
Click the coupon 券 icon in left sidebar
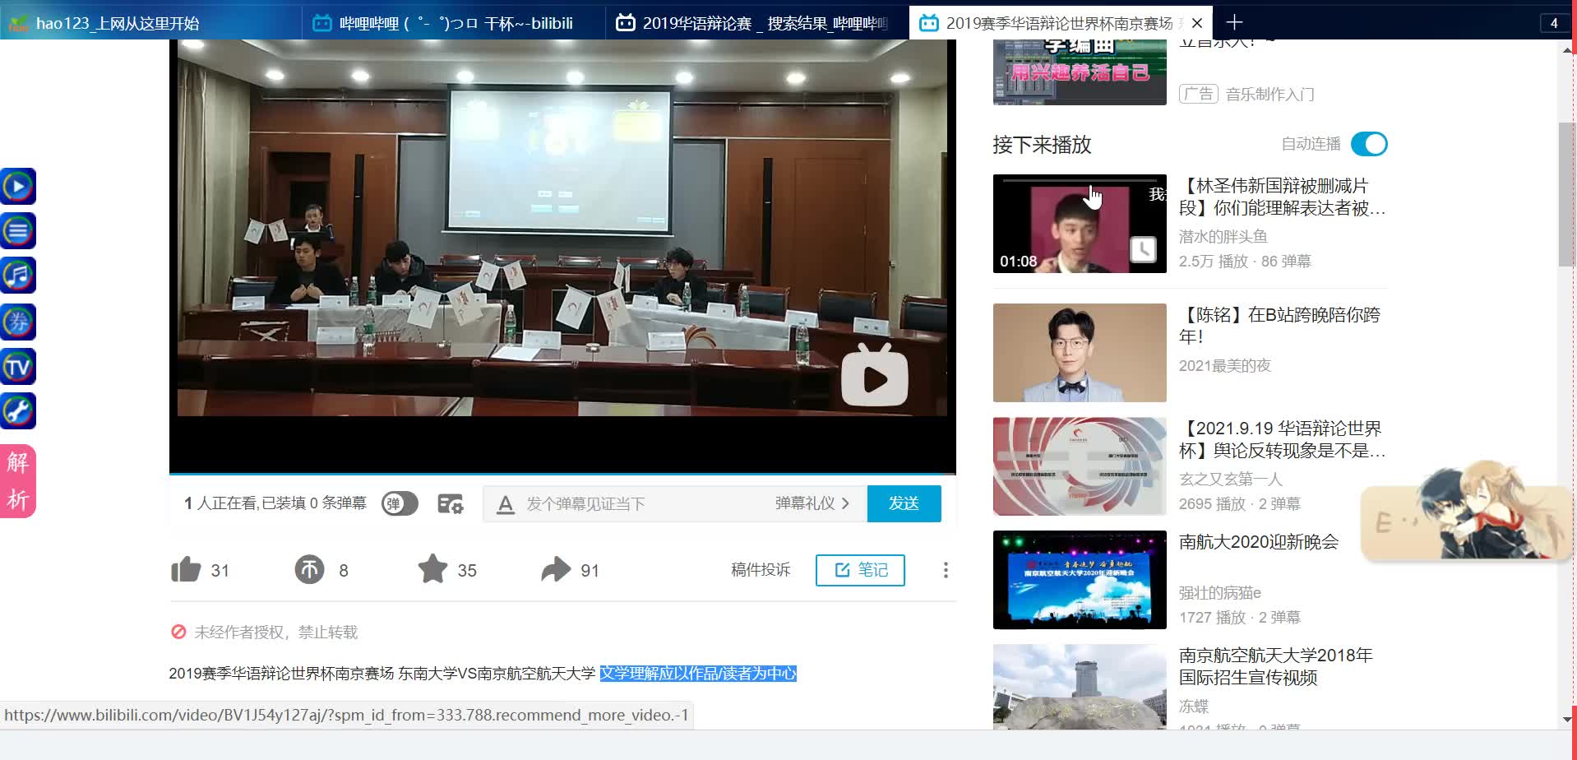click(17, 322)
